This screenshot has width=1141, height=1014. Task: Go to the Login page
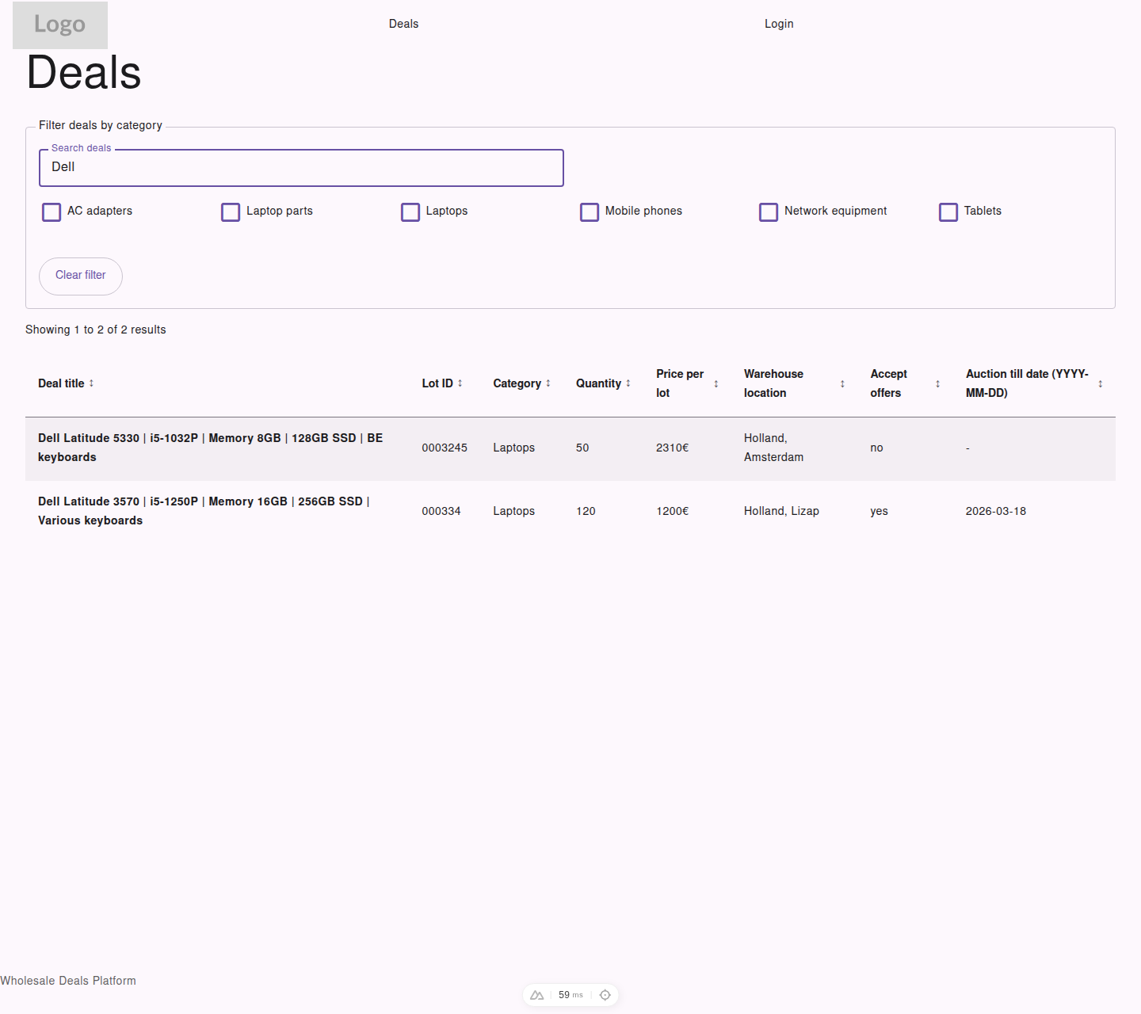pyautogui.click(x=779, y=24)
